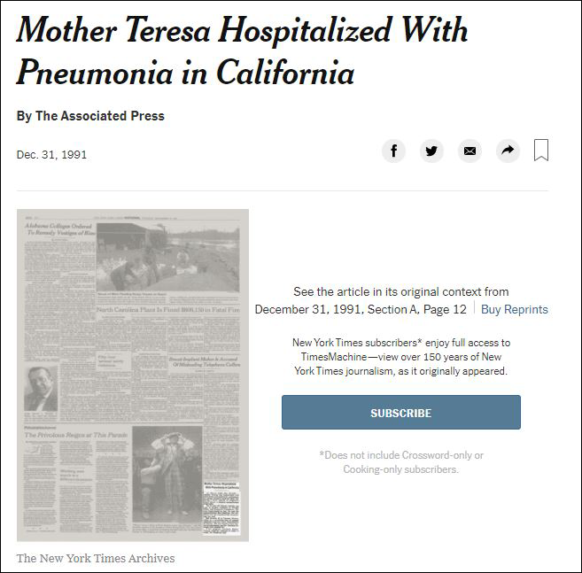The width and height of the screenshot is (582, 573).
Task: Click the Crossword-only subscribers footnote
Action: point(401,461)
